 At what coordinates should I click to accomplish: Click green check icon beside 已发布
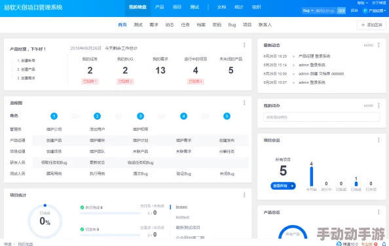(82, 230)
